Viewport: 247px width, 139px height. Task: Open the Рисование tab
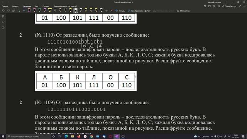tap(27, 6)
